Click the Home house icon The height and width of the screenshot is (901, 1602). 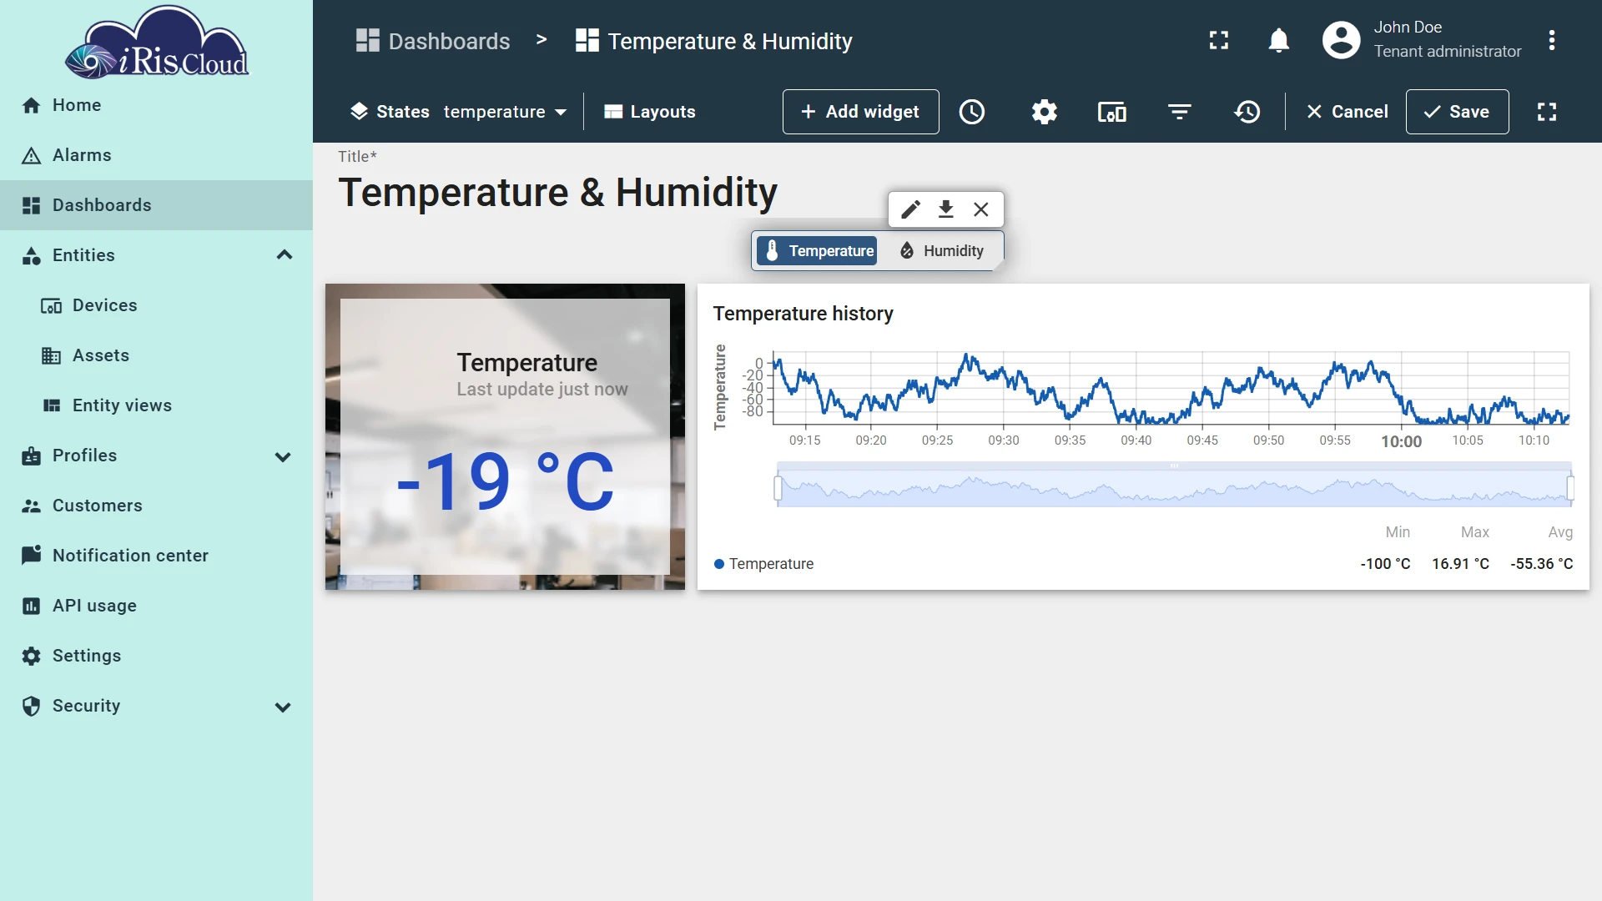31,105
